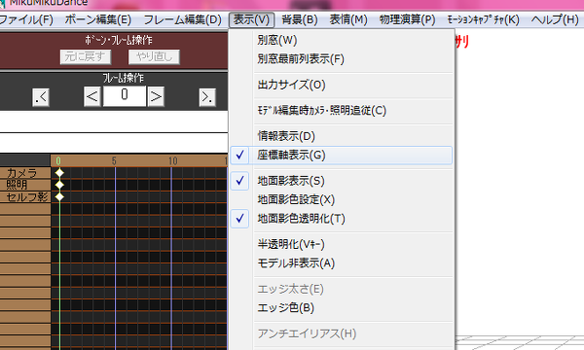Click frame 5 on the timeline ruler
Image resolution: width=584 pixels, height=350 pixels.
pos(114,161)
